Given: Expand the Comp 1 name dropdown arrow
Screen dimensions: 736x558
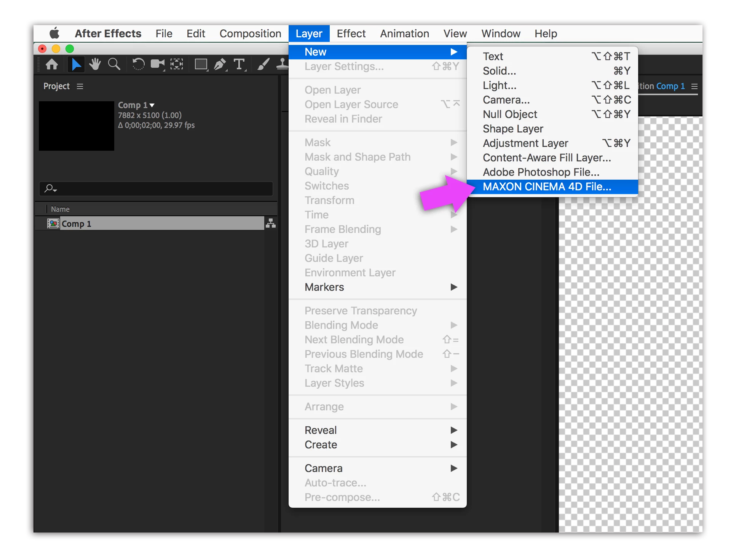Looking at the screenshot, I should point(152,105).
